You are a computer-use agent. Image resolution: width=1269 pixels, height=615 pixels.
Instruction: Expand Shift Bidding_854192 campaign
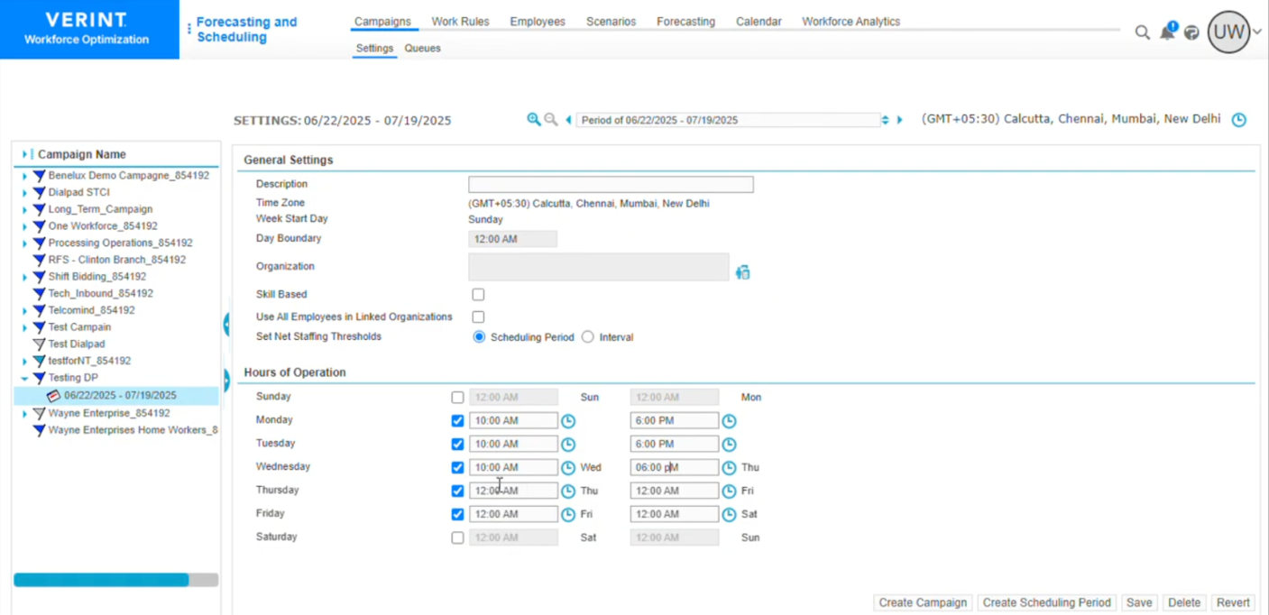coord(24,278)
